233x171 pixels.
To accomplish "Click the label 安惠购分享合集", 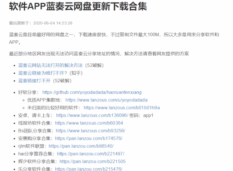I will [34, 139].
